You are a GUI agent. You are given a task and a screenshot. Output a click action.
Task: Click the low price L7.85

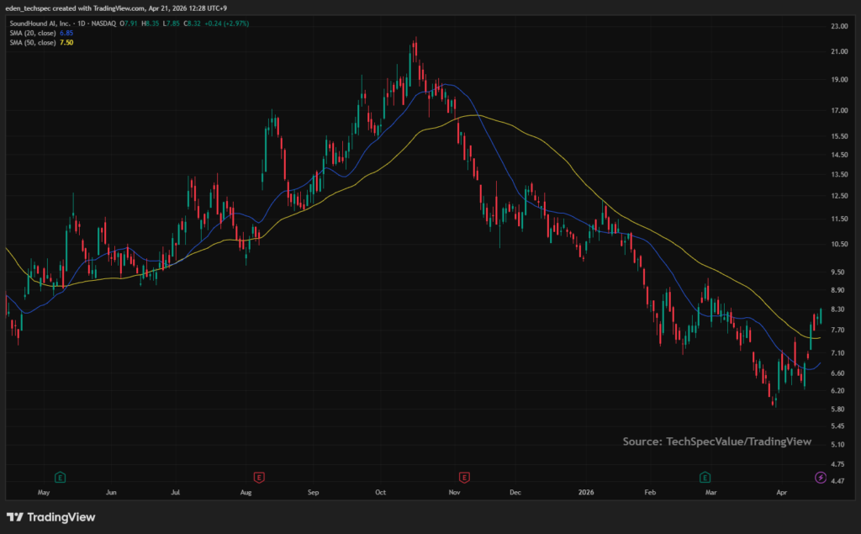[x=172, y=24]
